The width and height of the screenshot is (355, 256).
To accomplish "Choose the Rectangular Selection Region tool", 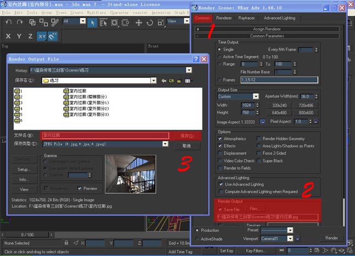I will click(x=114, y=22).
